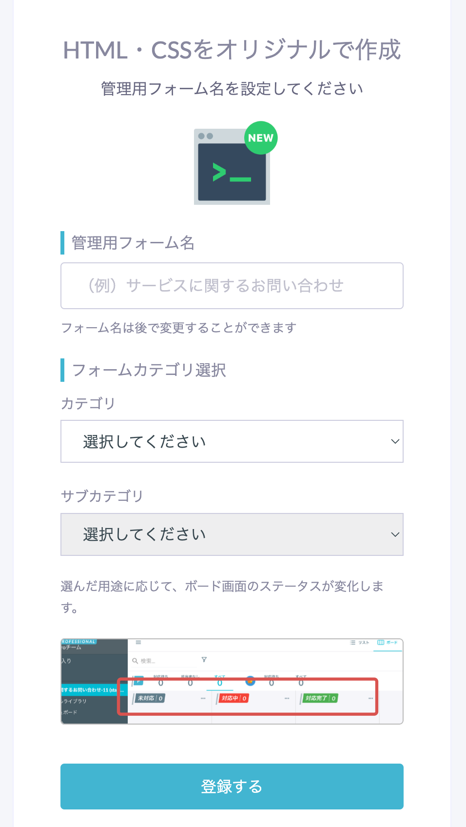Click the terminal prompt icon
Viewport: 466px width, 827px height.
coord(232,173)
